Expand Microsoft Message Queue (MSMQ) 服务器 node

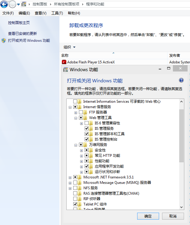70,183
